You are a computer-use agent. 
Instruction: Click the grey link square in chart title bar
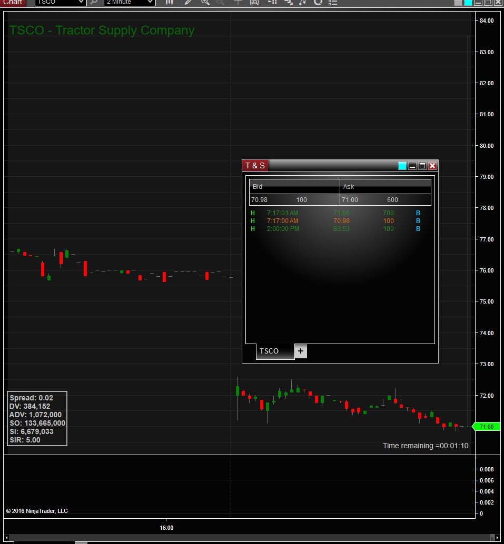458,3
